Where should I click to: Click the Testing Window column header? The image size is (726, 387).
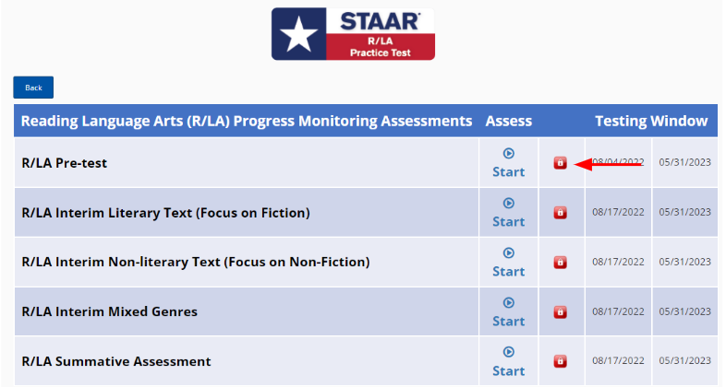tap(651, 121)
